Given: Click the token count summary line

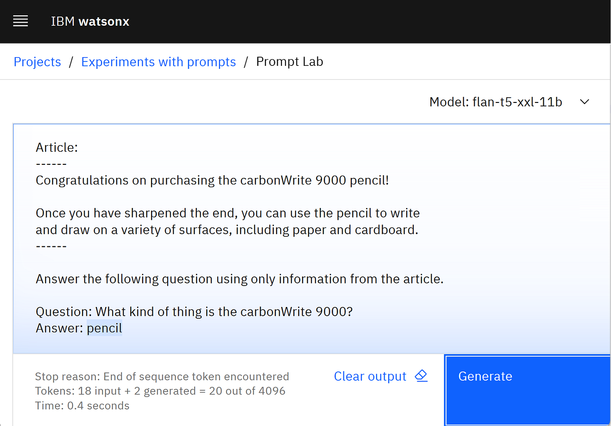Looking at the screenshot, I should [160, 391].
